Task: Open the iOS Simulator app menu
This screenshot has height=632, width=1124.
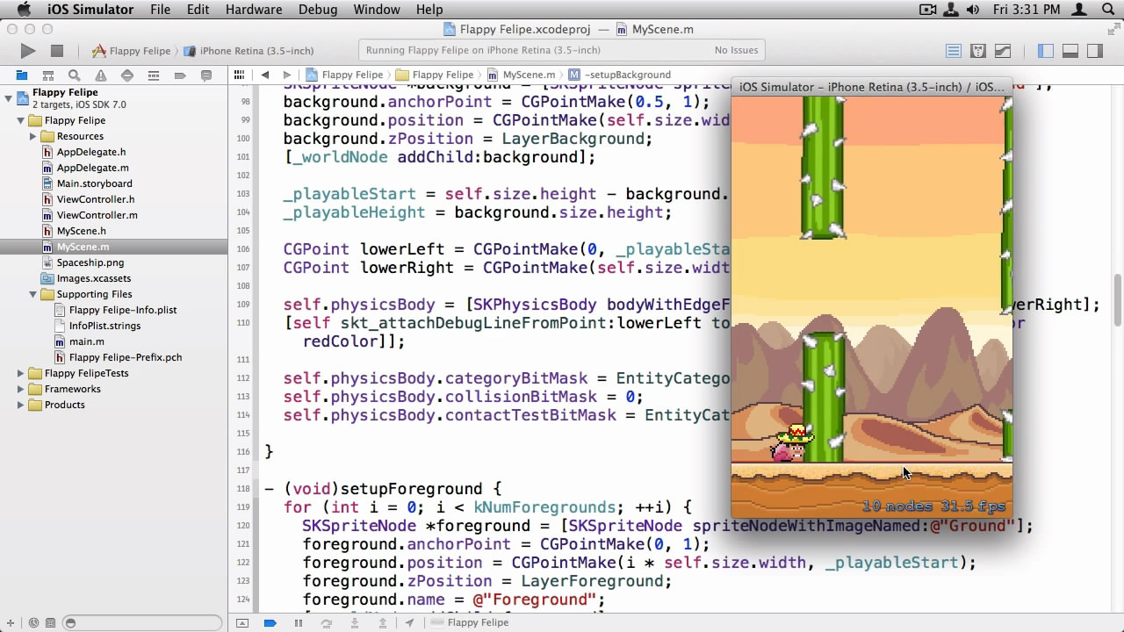Action: [x=89, y=10]
